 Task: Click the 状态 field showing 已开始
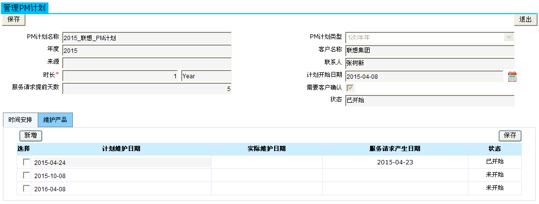coord(430,100)
